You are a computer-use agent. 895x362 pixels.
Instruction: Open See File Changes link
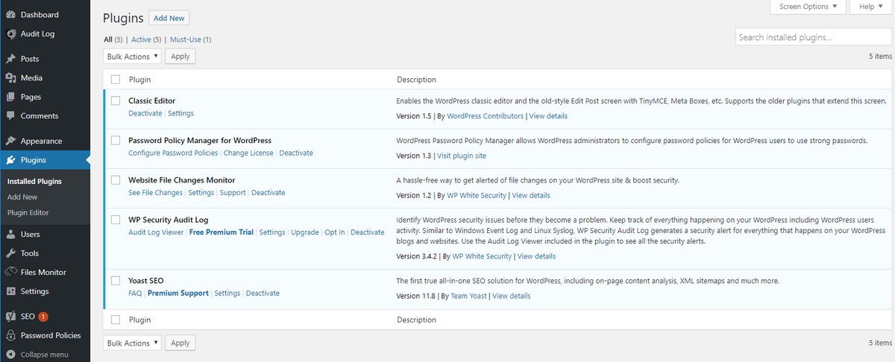coord(155,193)
